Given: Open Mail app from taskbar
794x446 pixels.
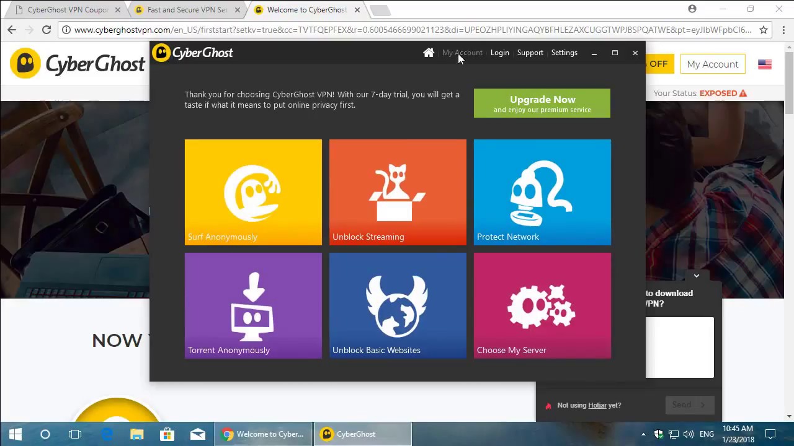Looking at the screenshot, I should pos(197,434).
